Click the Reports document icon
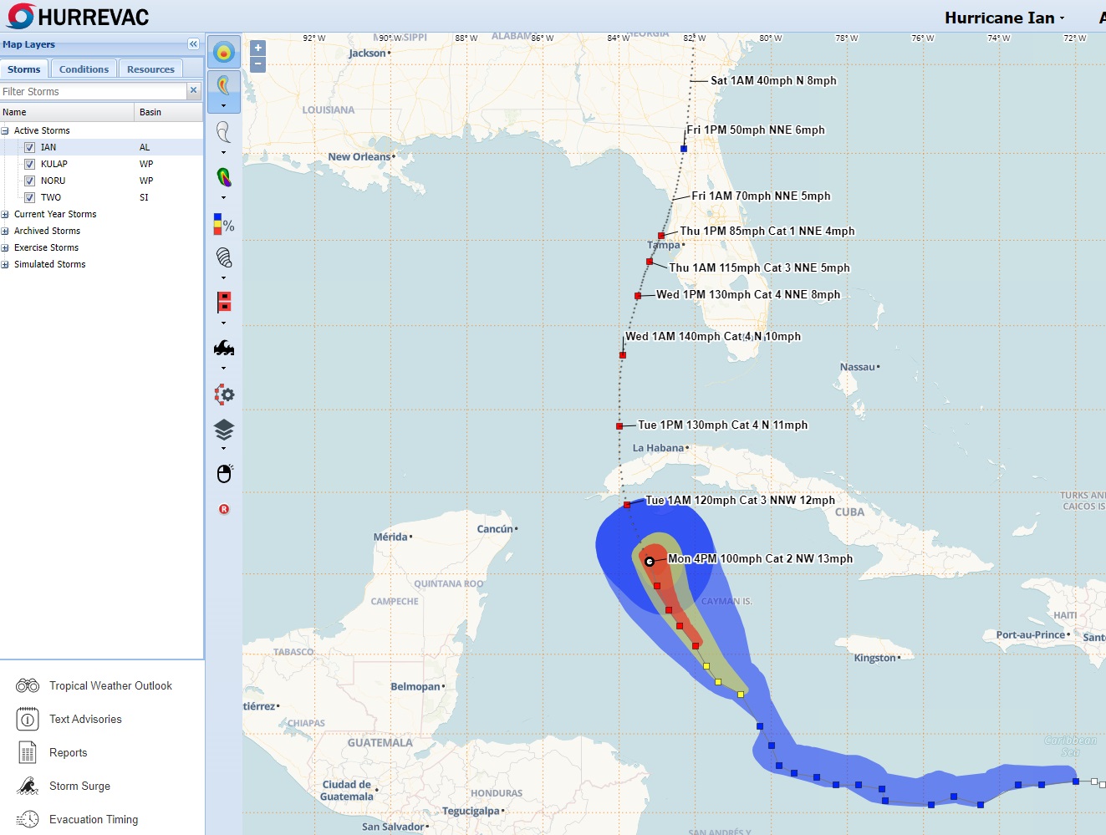 coord(28,752)
